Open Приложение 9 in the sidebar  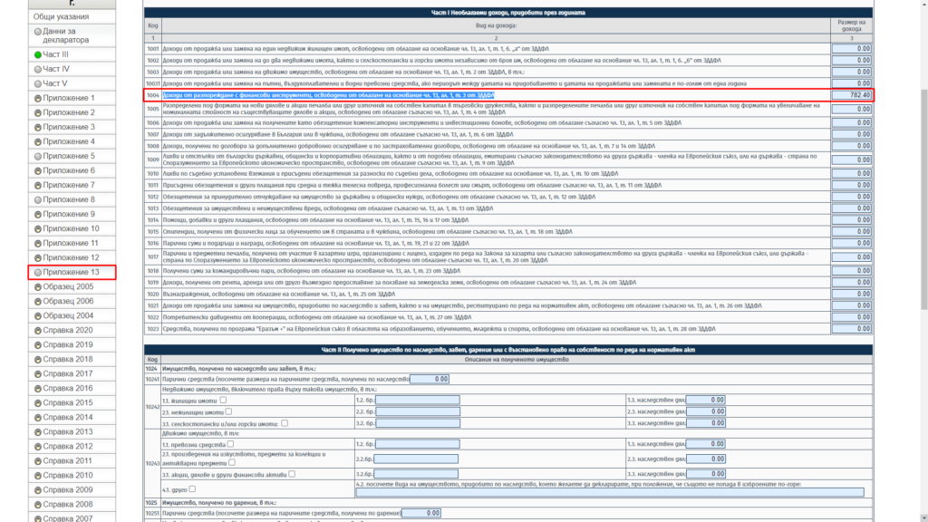pos(69,214)
